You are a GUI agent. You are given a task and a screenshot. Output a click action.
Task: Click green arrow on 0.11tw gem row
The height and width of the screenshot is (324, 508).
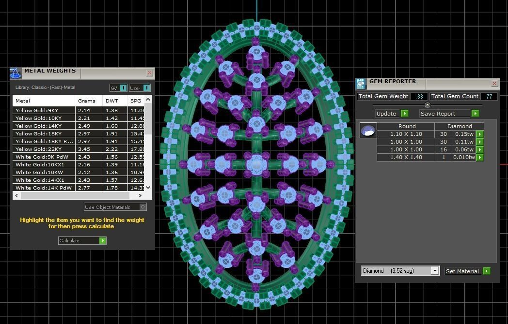coord(480,142)
